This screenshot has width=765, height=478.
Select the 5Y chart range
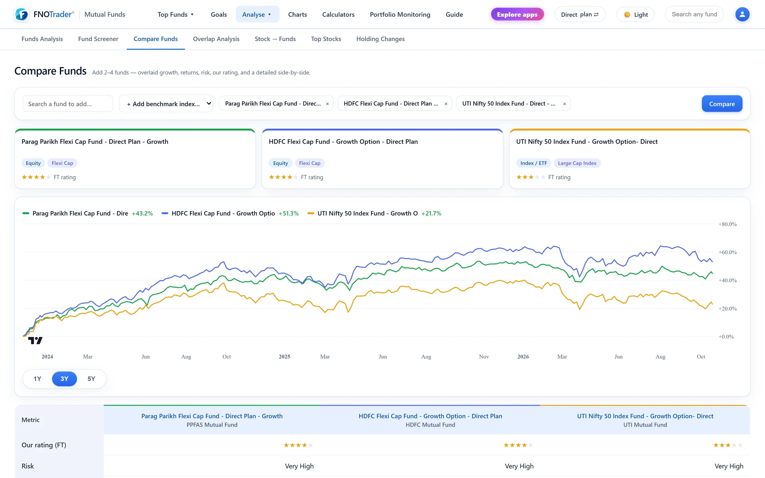tap(91, 379)
